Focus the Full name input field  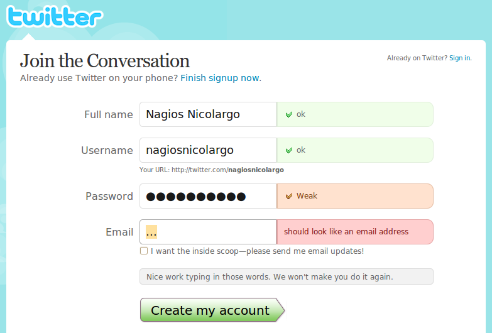click(x=208, y=114)
